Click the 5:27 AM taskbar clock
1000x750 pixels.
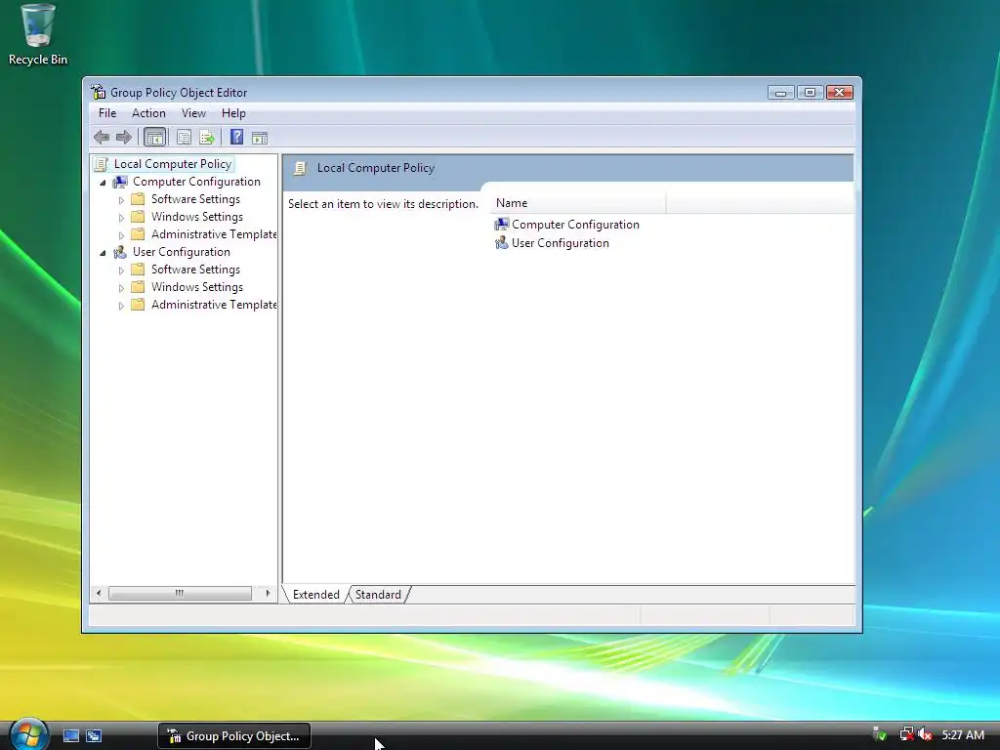[x=962, y=734]
